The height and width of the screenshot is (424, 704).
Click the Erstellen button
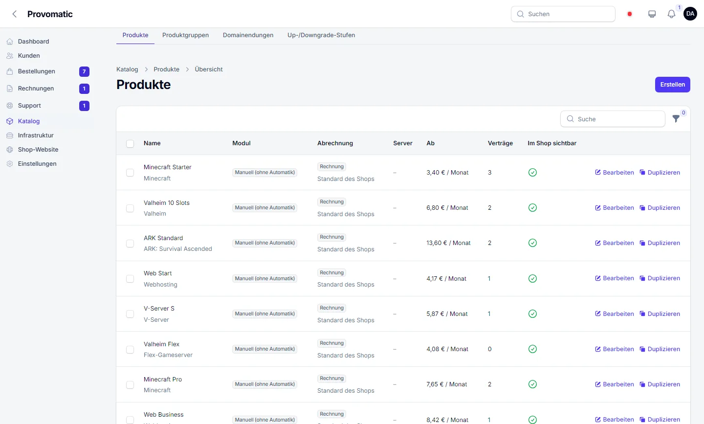point(673,85)
